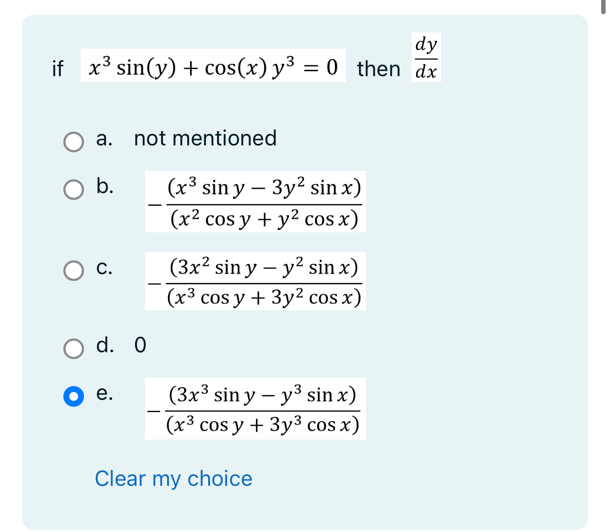Click the 'Clear my choice' link
This screenshot has width=610, height=532.
pyautogui.click(x=173, y=478)
